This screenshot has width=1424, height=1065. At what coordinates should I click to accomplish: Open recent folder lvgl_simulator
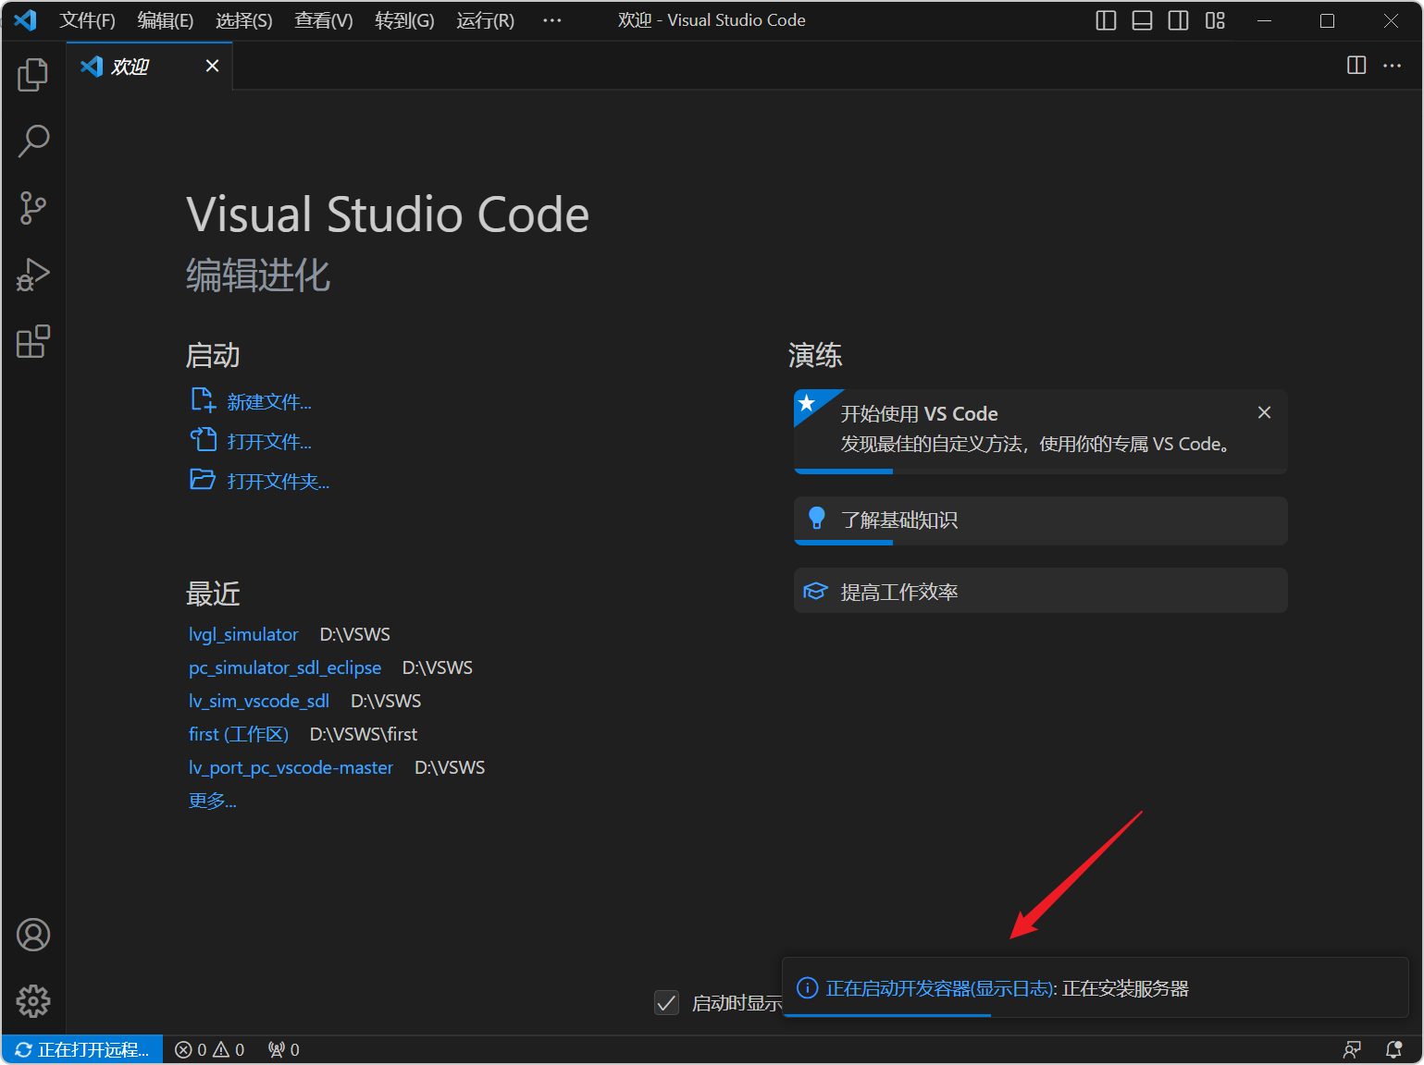click(x=243, y=634)
